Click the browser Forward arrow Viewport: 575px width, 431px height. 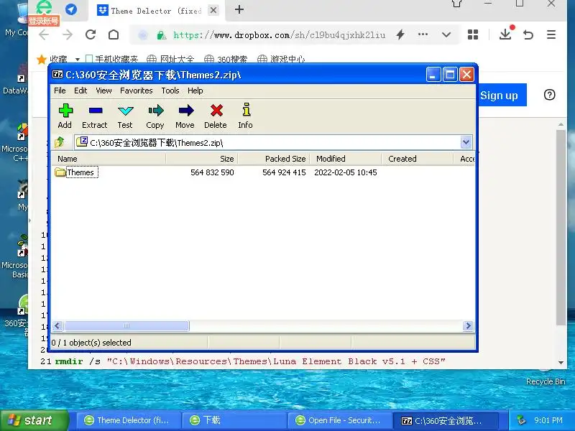pyautogui.click(x=68, y=34)
